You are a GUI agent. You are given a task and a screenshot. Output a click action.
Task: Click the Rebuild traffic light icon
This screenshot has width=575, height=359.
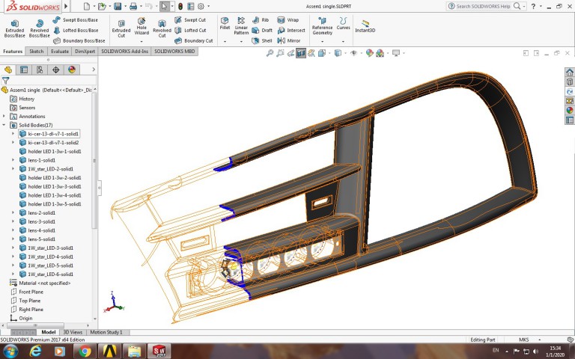coord(180,6)
